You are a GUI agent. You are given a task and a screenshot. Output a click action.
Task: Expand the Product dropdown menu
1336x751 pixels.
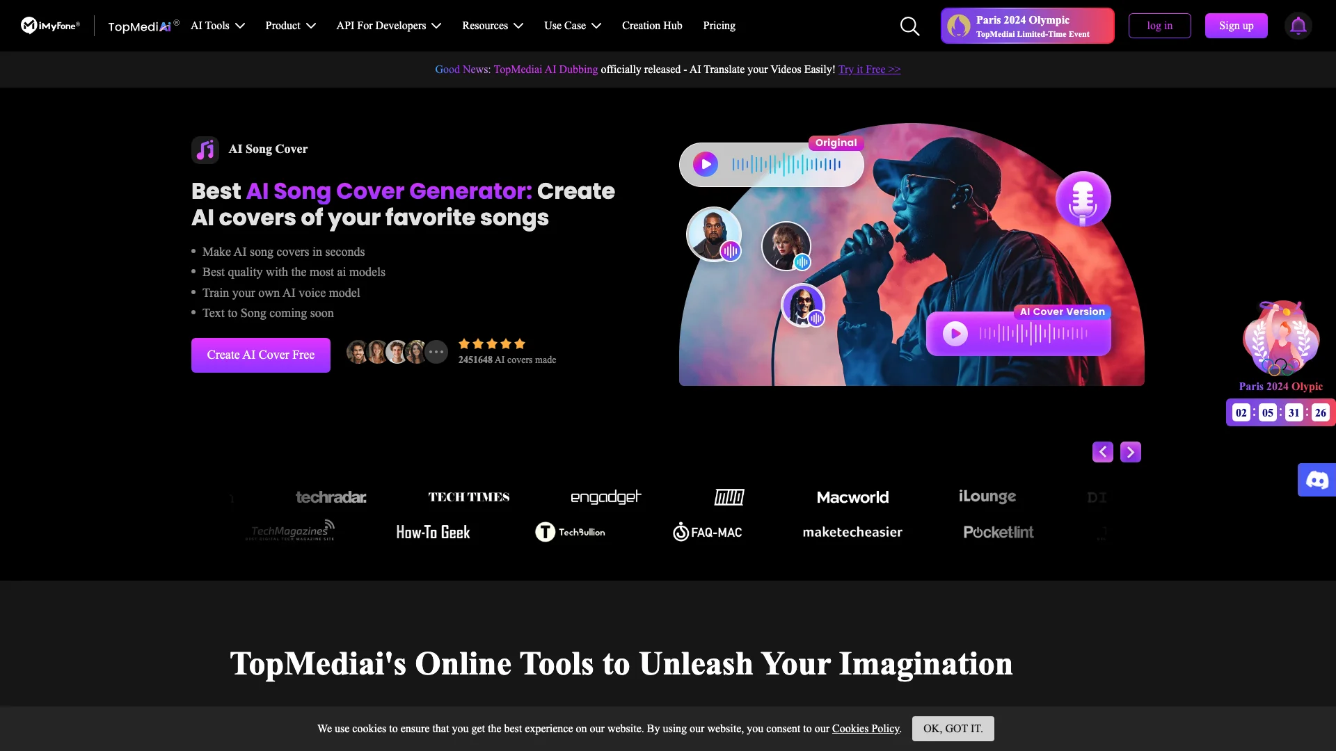(x=289, y=26)
